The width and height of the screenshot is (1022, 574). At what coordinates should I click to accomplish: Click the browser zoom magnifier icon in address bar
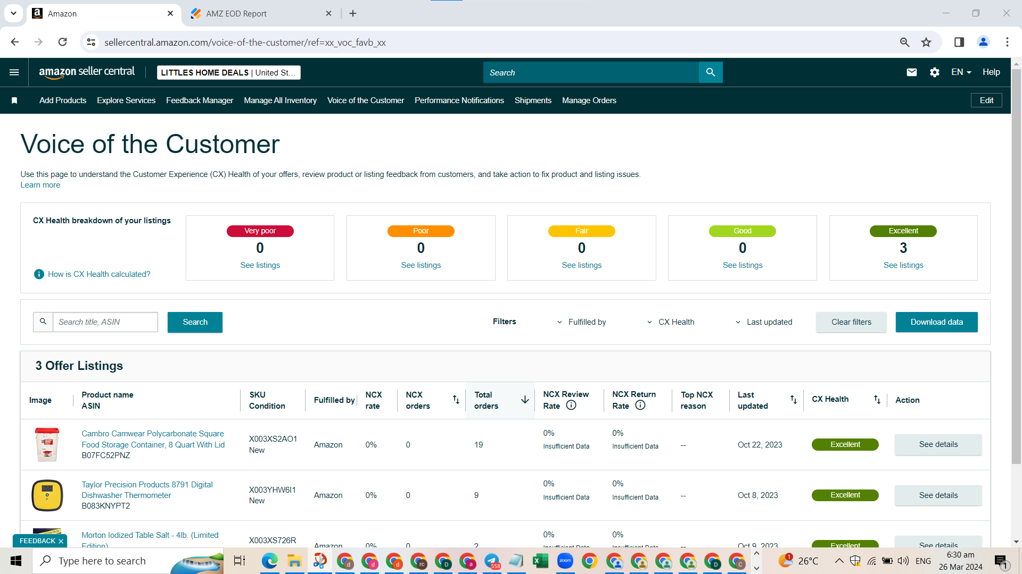904,42
